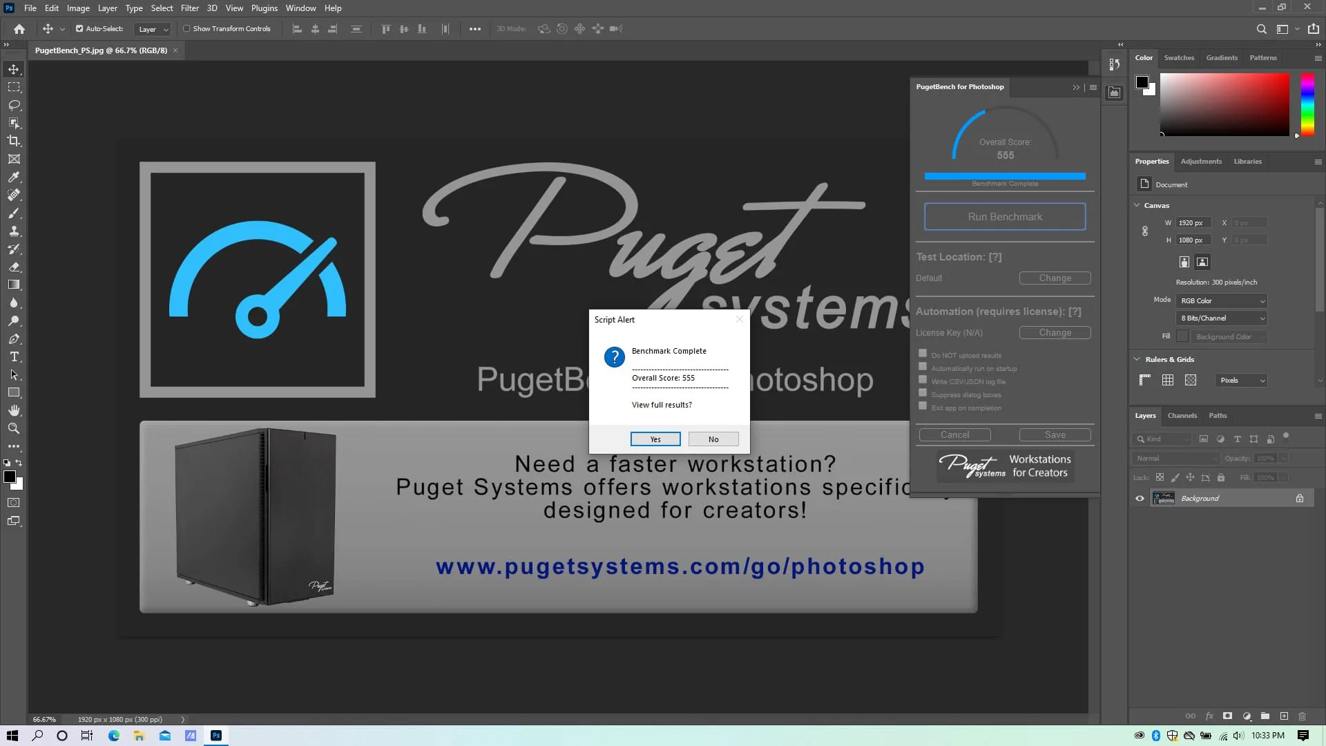
Task: Open the Plugins menu
Action: coord(264,8)
